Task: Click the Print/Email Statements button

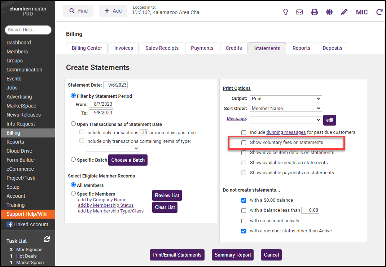Action: pyautogui.click(x=177, y=255)
